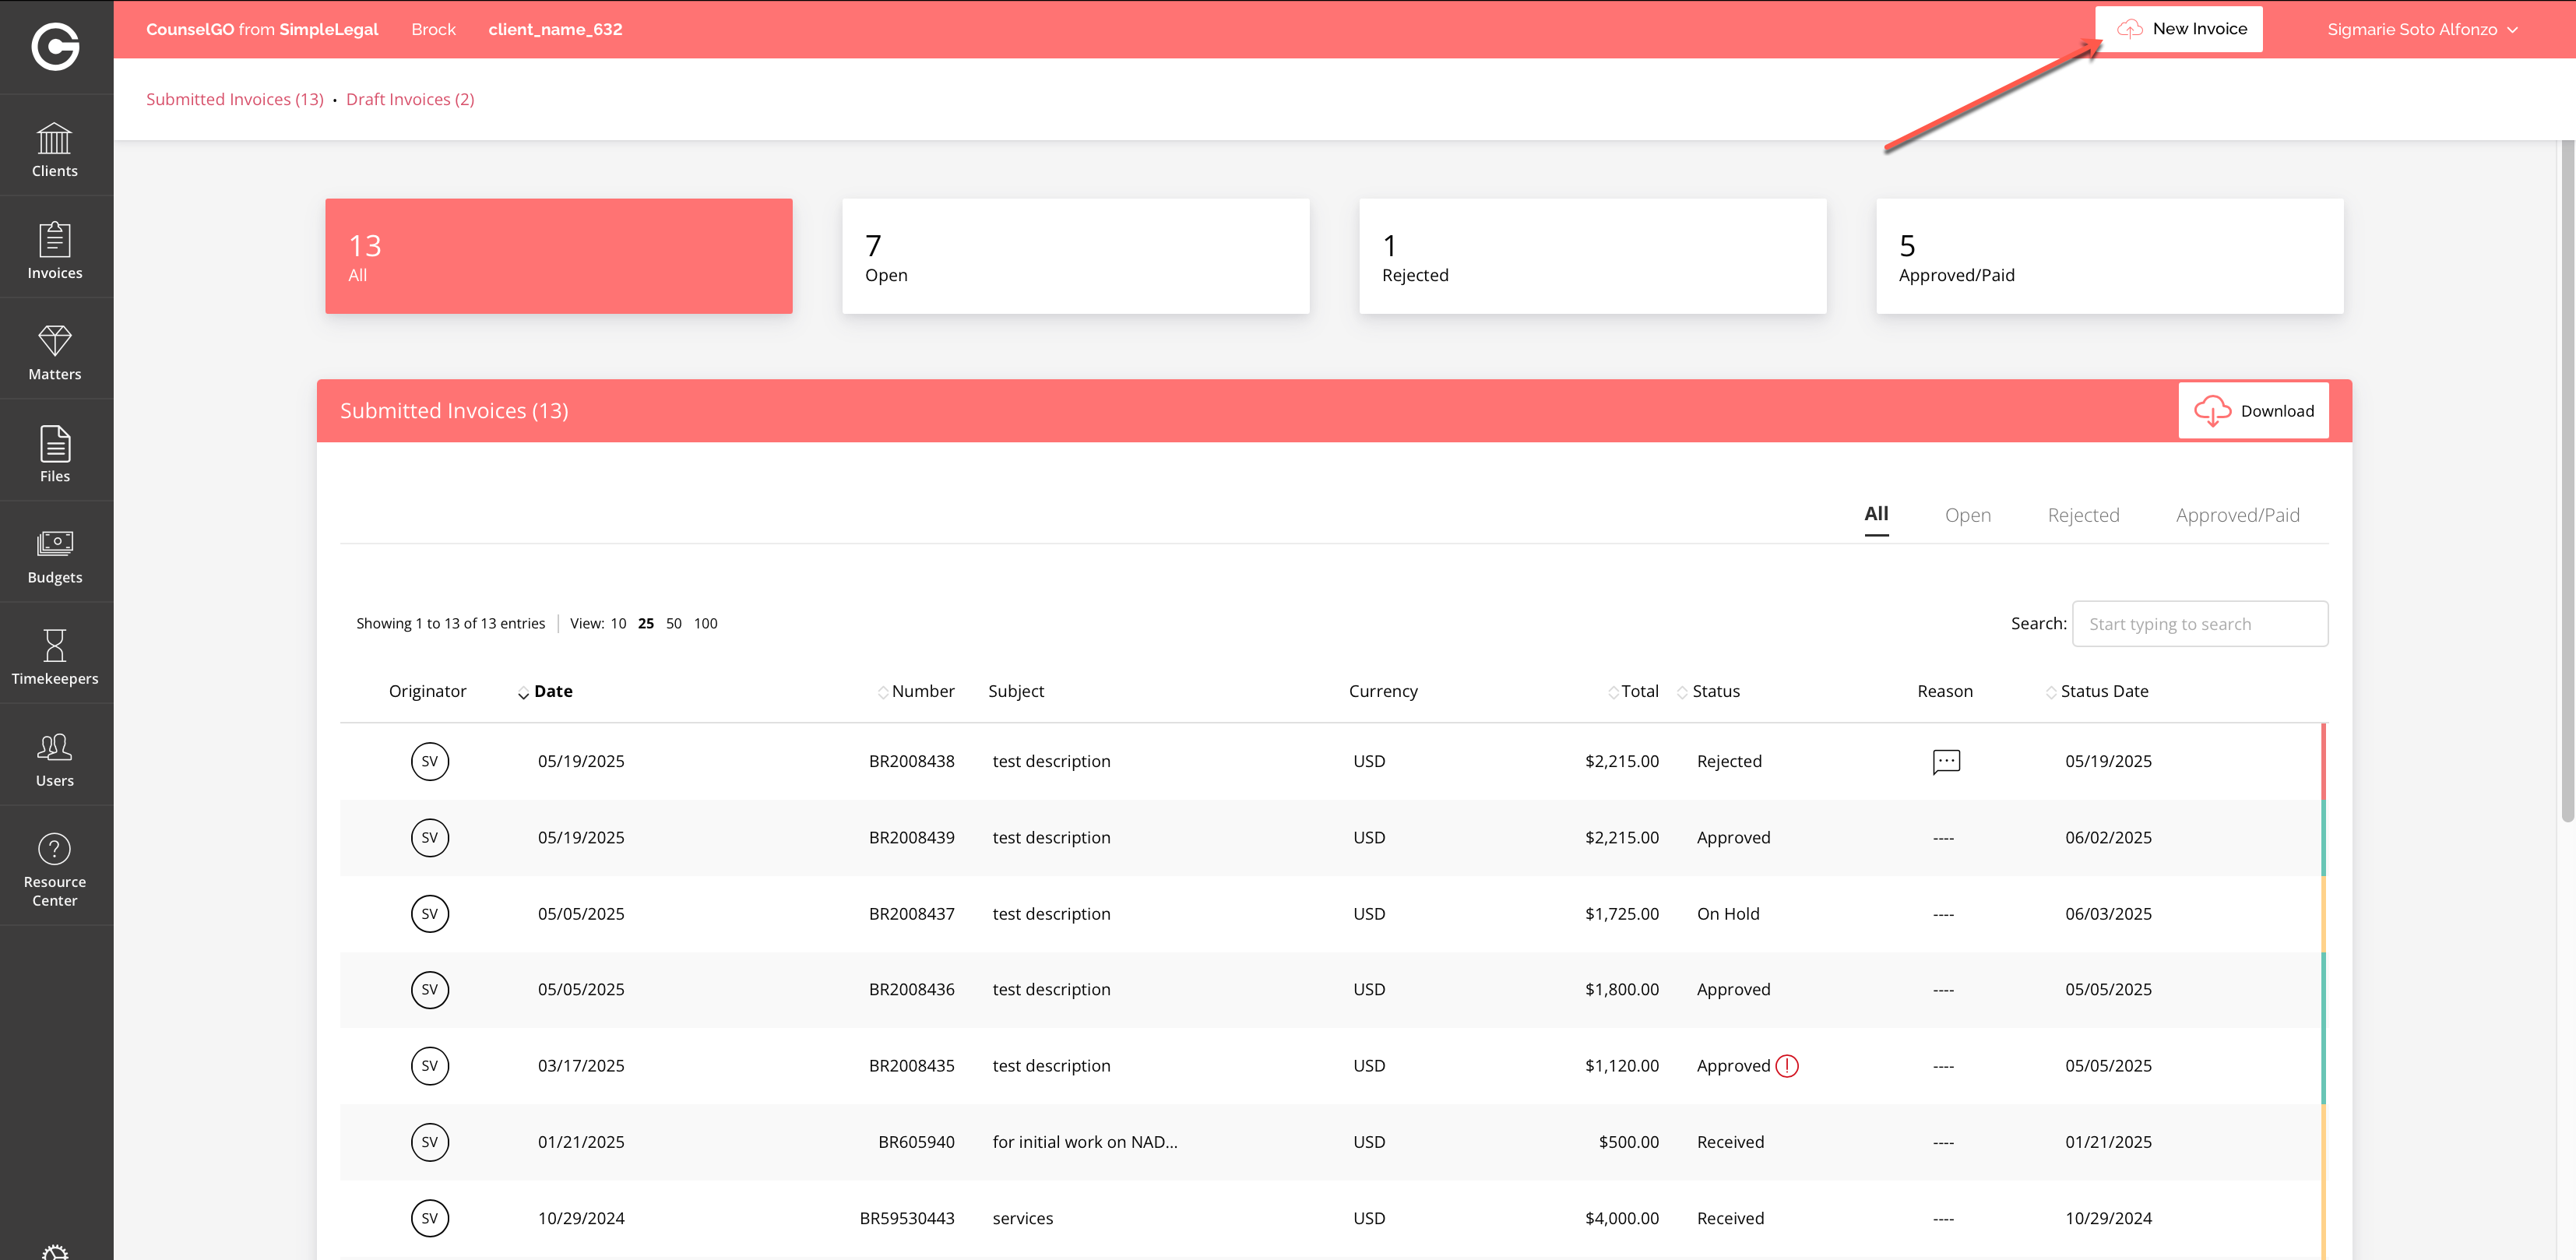Filter by the 7 Open card

[x=1075, y=256]
